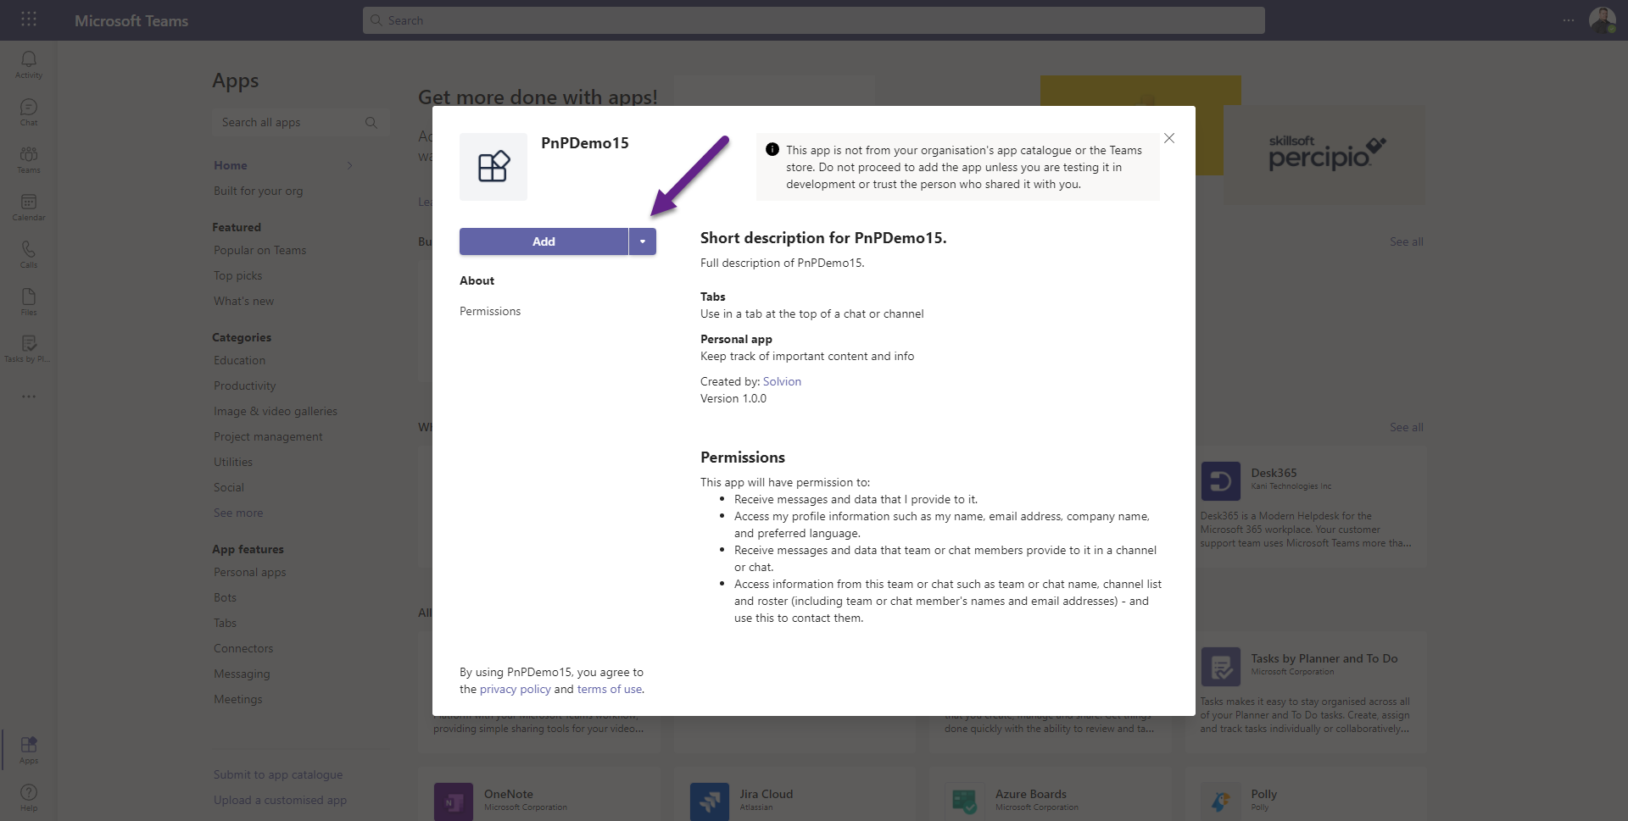Open the privacy policy link
The image size is (1628, 821).
tap(516, 689)
